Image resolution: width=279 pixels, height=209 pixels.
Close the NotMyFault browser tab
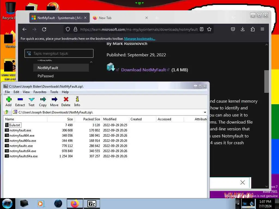coord(85,18)
